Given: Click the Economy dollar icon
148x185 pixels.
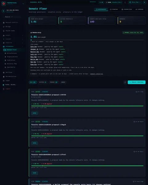Looking at the screenshot, I should 4,39.
